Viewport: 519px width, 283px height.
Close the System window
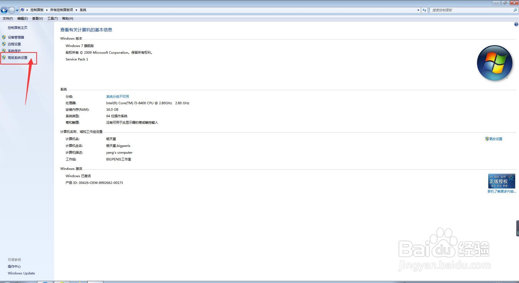click(x=514, y=3)
